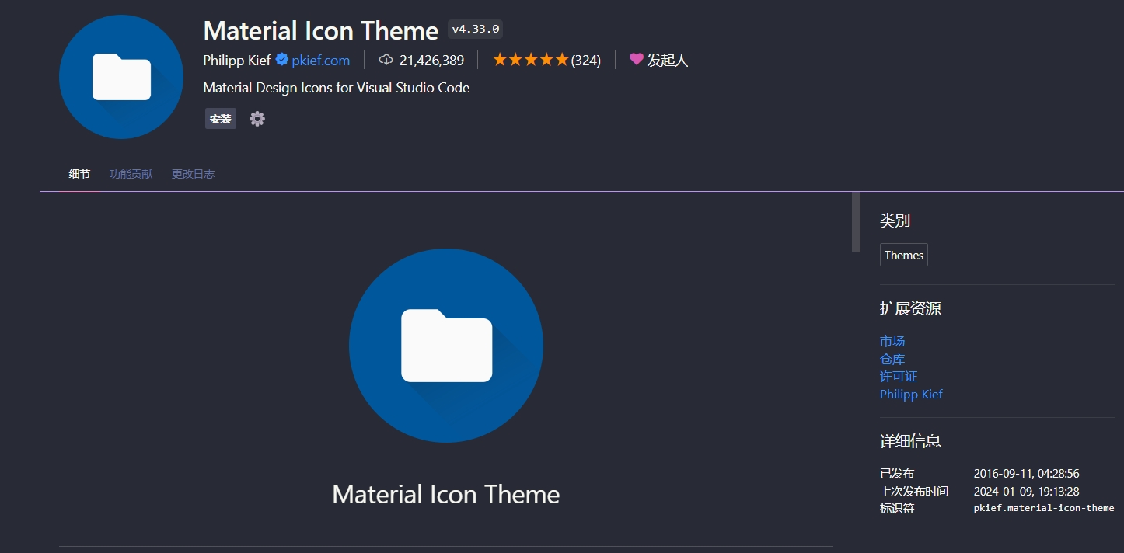This screenshot has width=1124, height=553.
Task: Open the 仓库 repository link
Action: tap(892, 359)
